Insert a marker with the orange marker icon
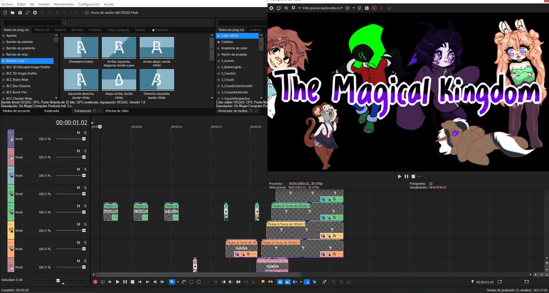Screen dimensions: 549x293 pos(263,282)
